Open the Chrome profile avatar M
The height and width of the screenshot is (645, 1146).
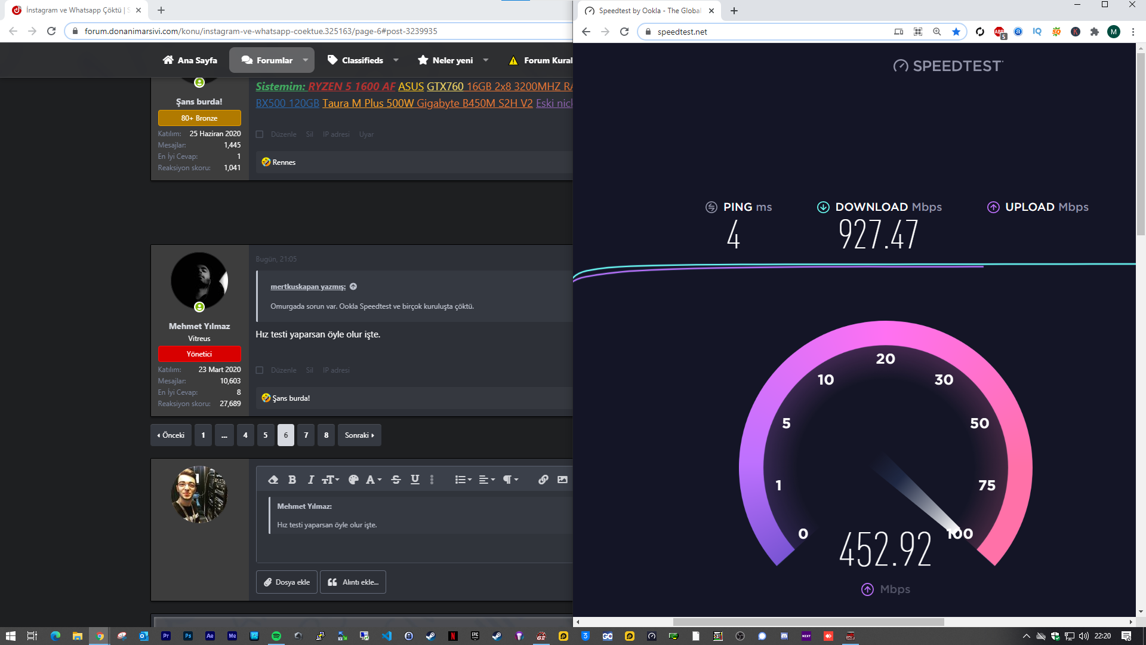click(x=1114, y=32)
